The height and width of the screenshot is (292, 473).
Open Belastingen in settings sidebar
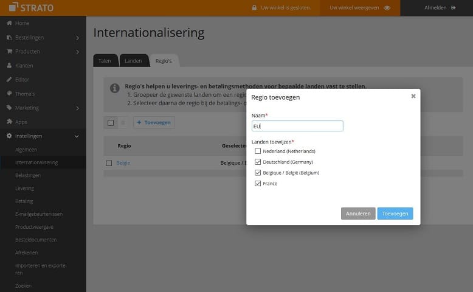(28, 175)
